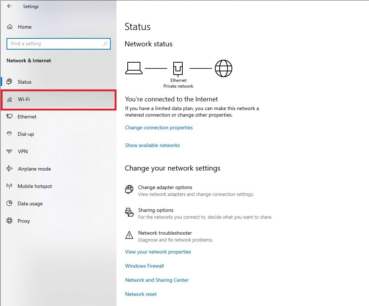
Task: Click Change connection properties link
Action: (158, 128)
